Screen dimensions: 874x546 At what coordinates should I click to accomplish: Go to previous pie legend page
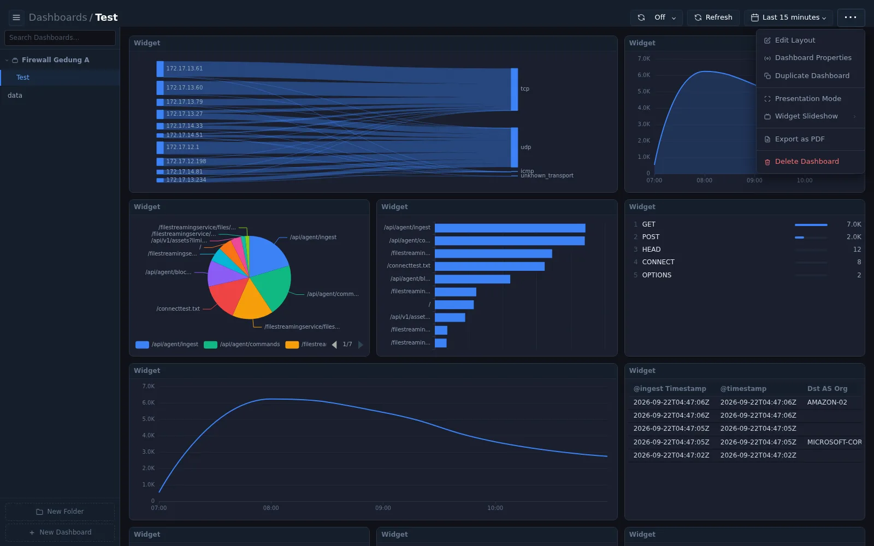[x=334, y=345]
